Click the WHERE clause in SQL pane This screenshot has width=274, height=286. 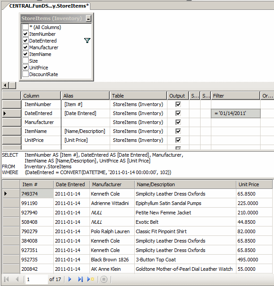tap(86, 172)
